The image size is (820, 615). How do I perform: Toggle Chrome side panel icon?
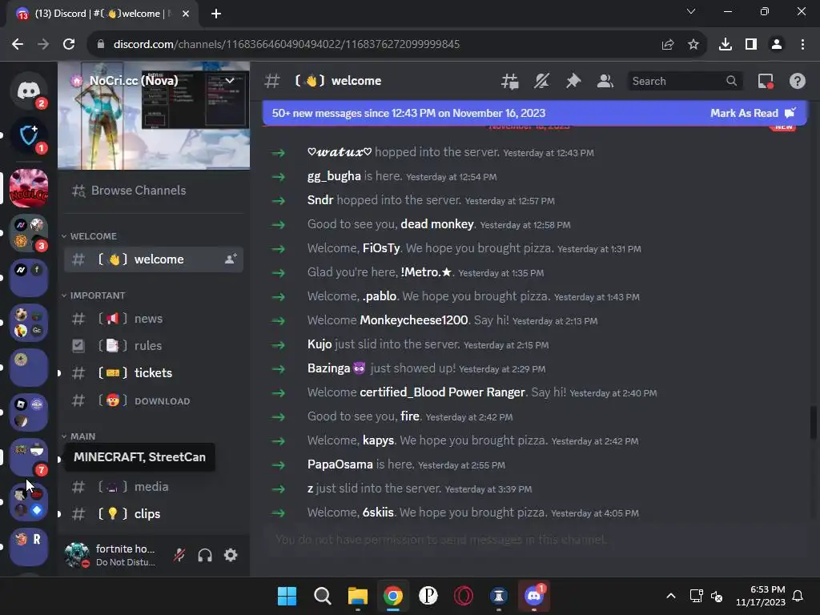tap(751, 45)
